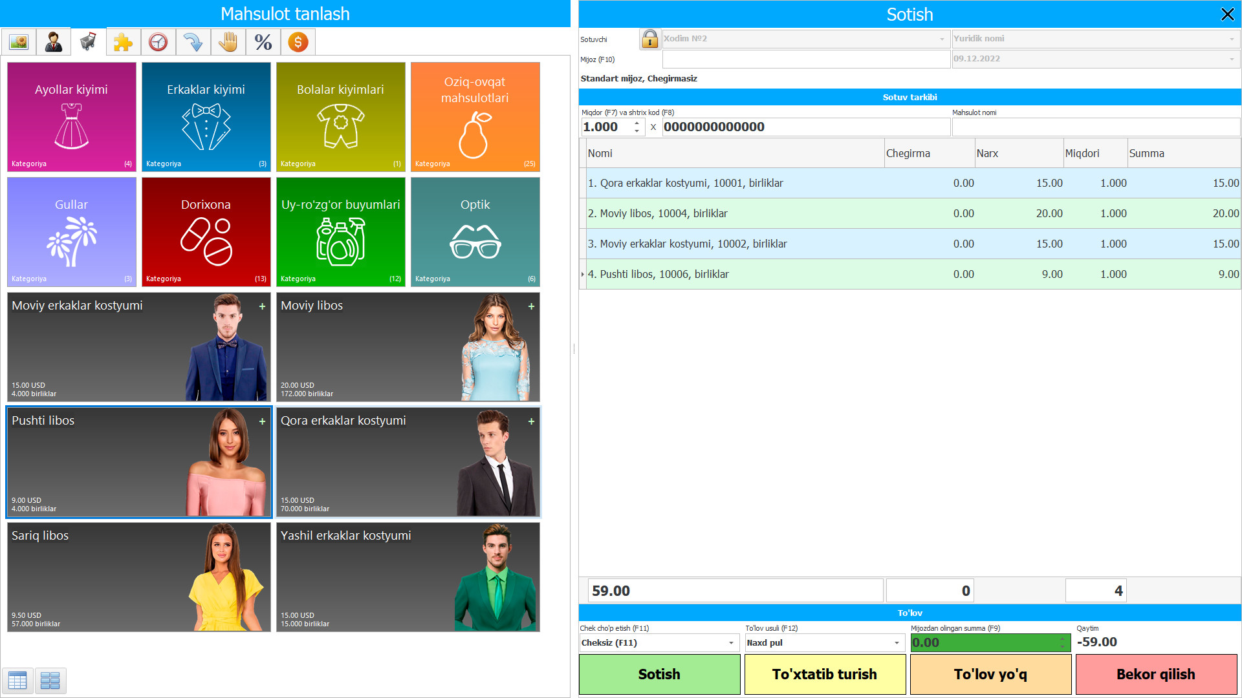
Task: Open the percent discount icon
Action: (263, 41)
